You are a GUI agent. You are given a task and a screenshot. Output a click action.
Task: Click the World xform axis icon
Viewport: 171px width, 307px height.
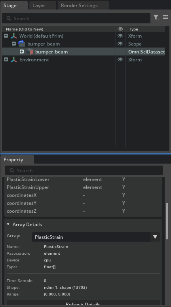(14, 36)
